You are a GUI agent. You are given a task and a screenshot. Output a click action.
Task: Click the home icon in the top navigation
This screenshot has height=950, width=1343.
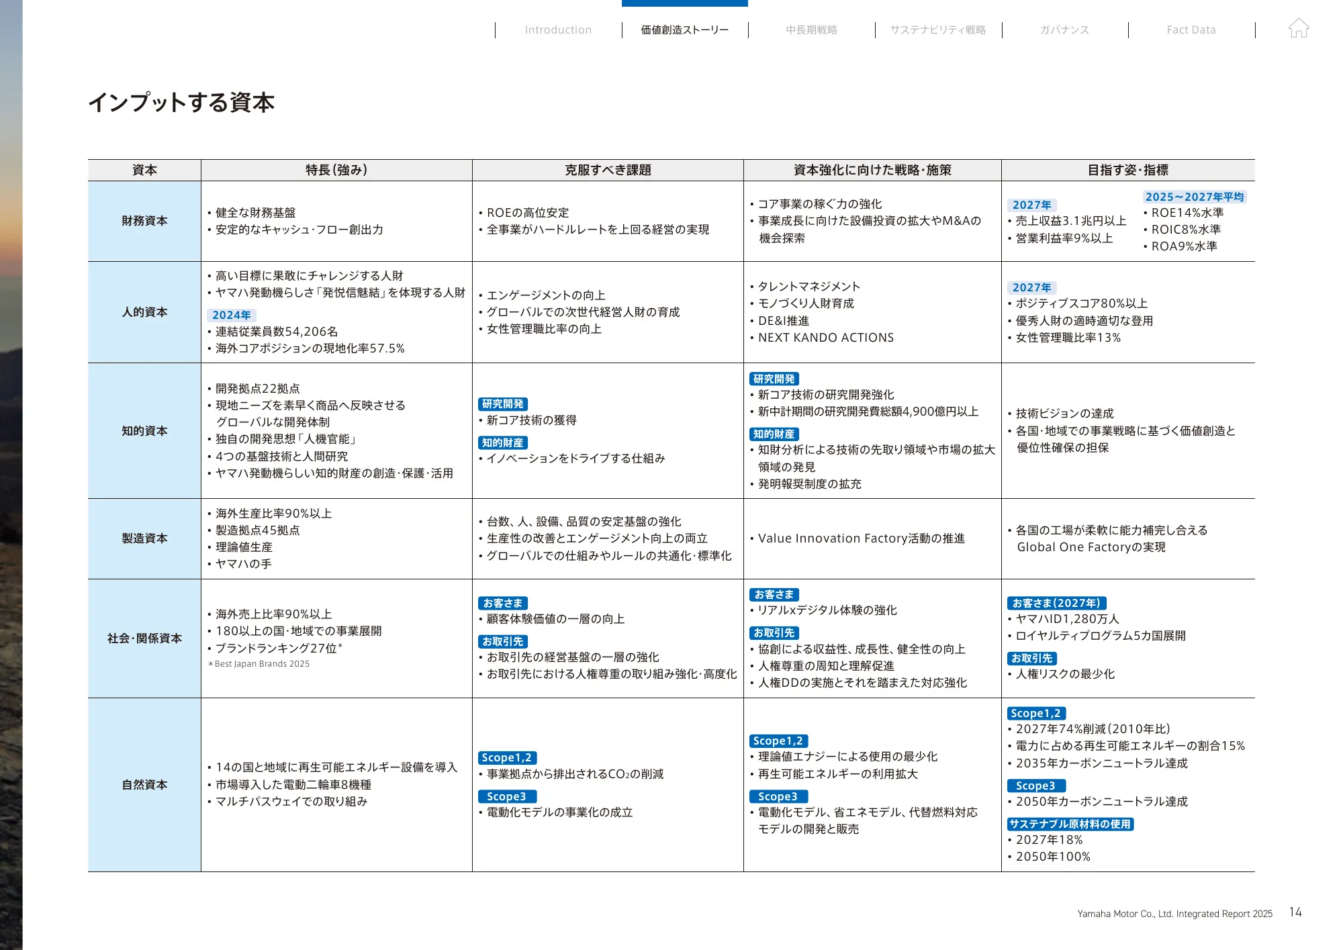pos(1300,29)
